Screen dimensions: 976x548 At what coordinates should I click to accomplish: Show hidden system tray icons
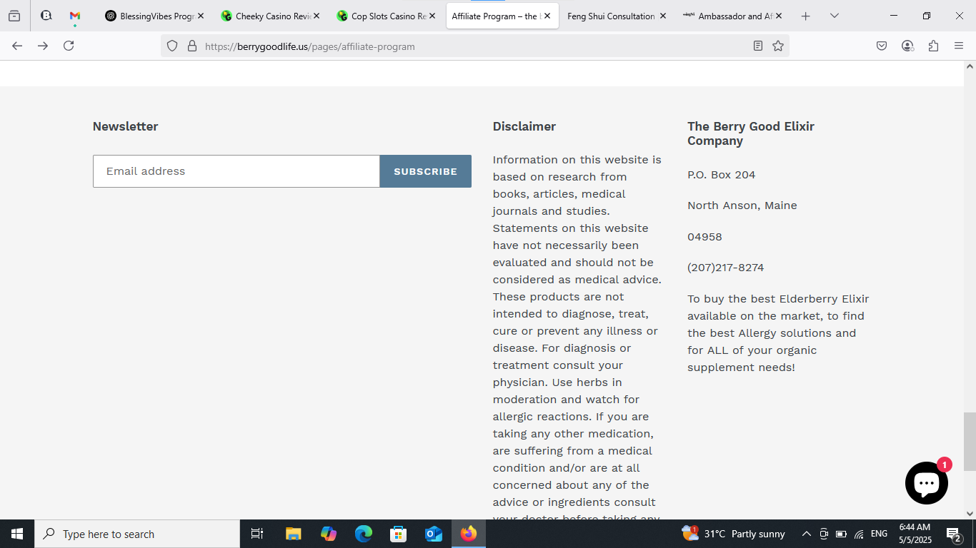[806, 534]
